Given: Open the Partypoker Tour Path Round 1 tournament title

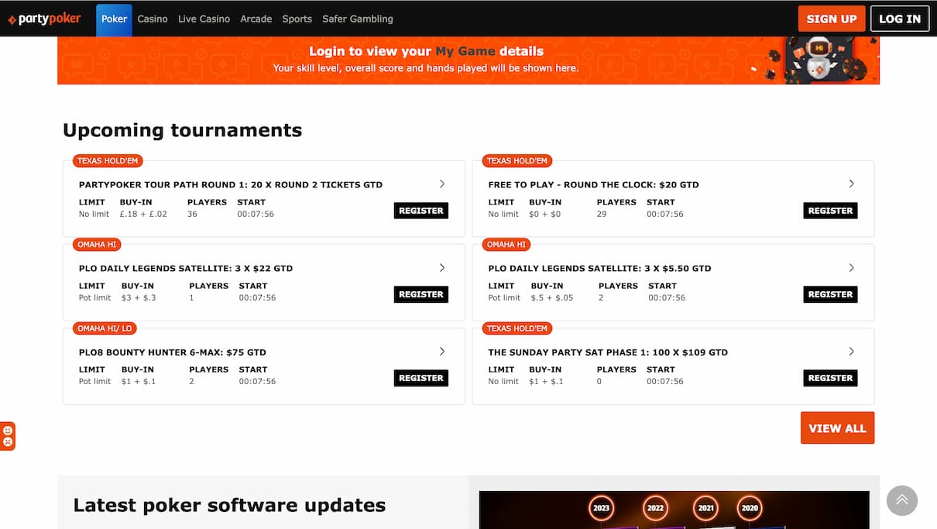Looking at the screenshot, I should coord(231,185).
